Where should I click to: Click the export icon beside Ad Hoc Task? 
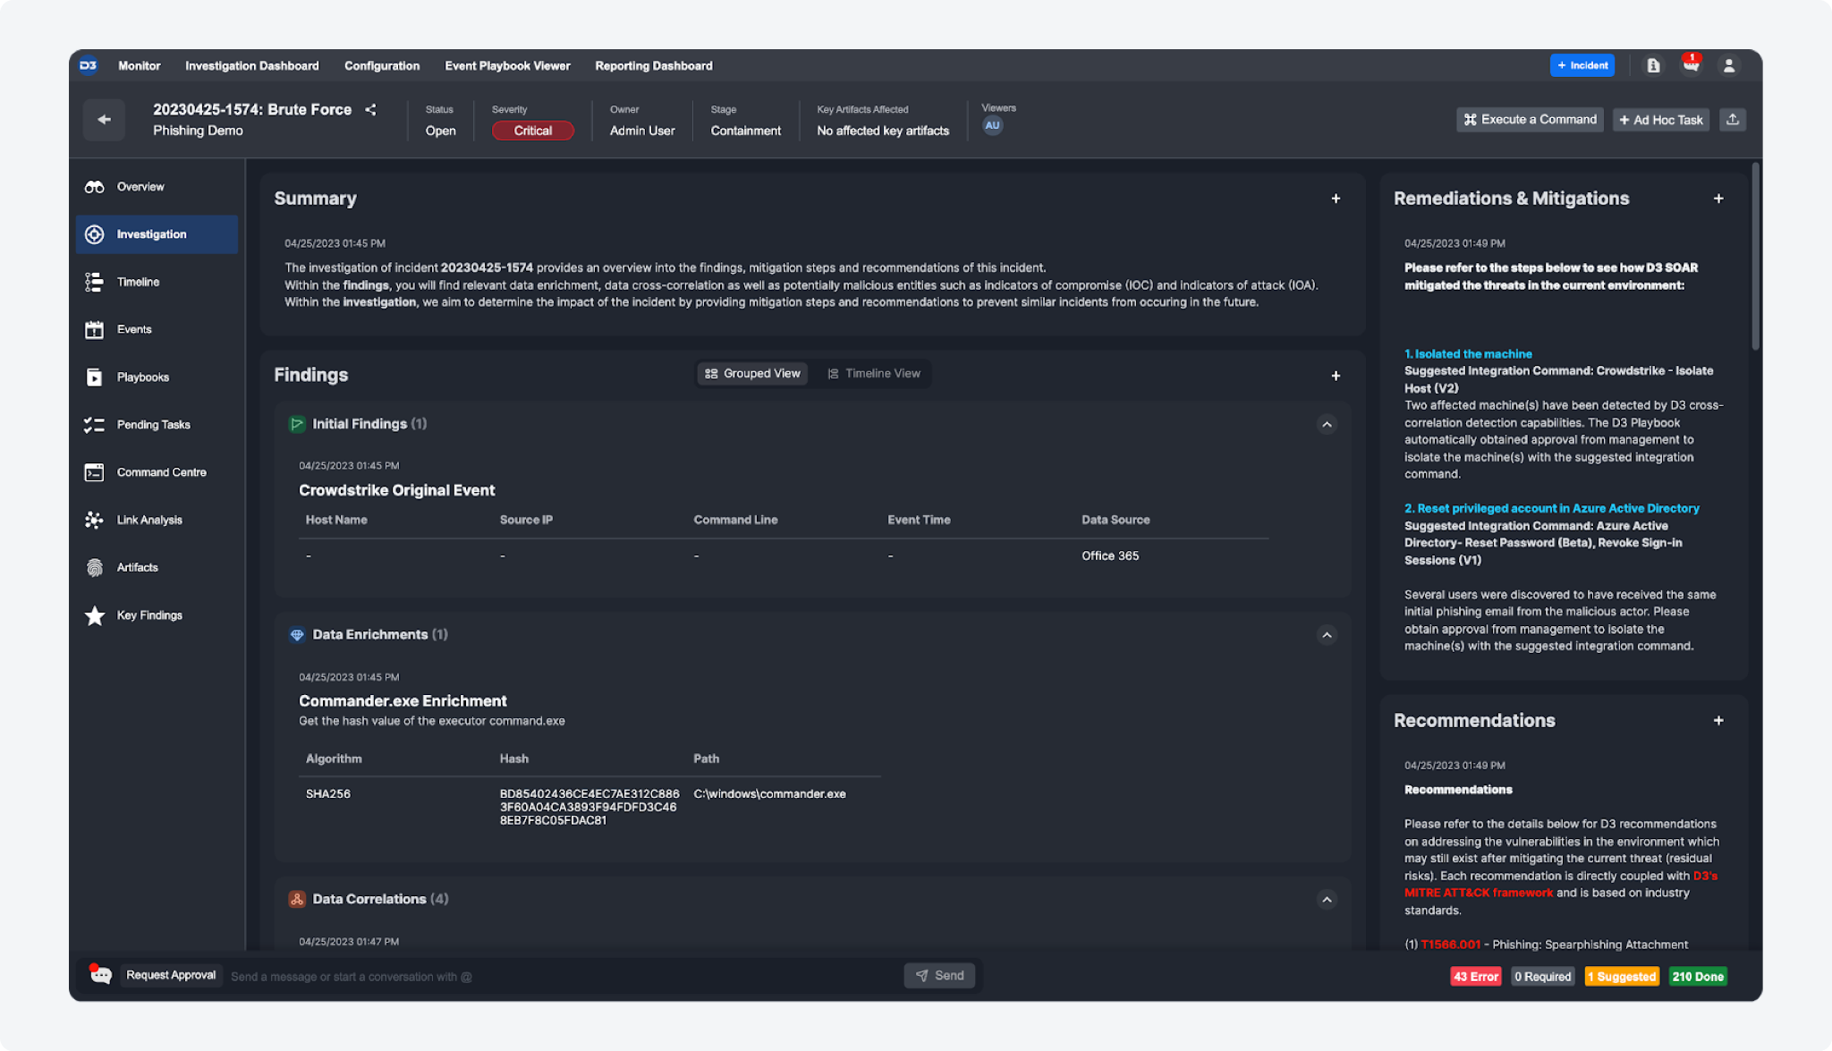1732,120
